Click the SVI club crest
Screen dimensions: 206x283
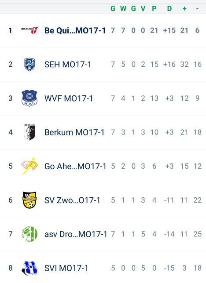pos(29,268)
